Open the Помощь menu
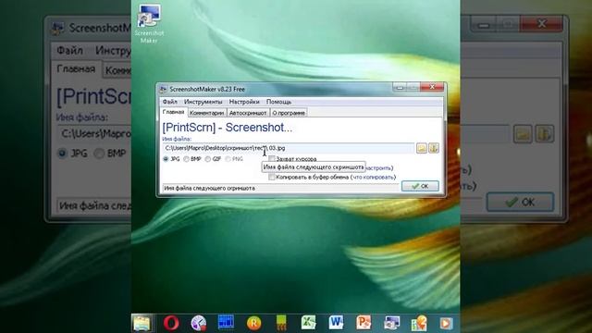 pos(278,102)
